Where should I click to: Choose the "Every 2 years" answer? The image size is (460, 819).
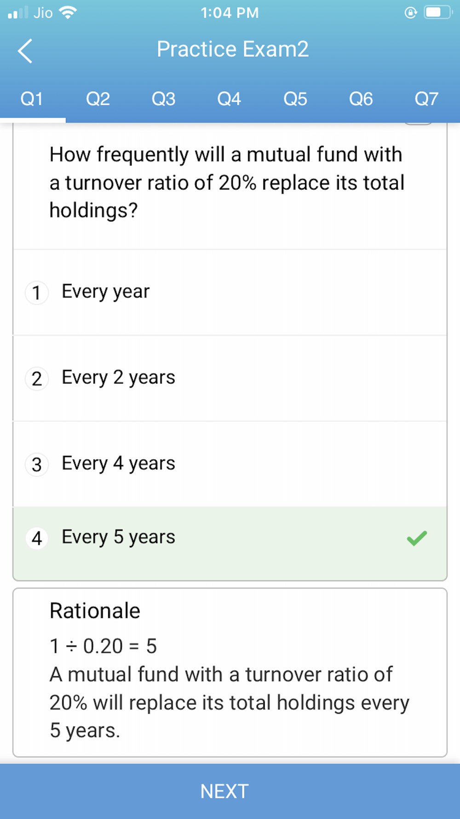(x=119, y=378)
